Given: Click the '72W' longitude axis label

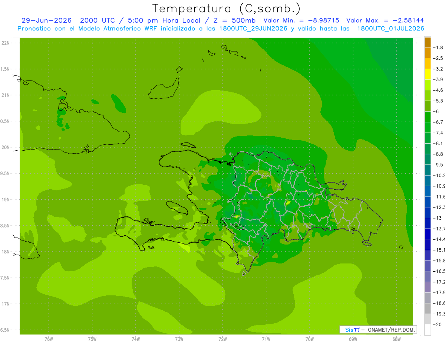Looking at the screenshot, I should [222, 340].
